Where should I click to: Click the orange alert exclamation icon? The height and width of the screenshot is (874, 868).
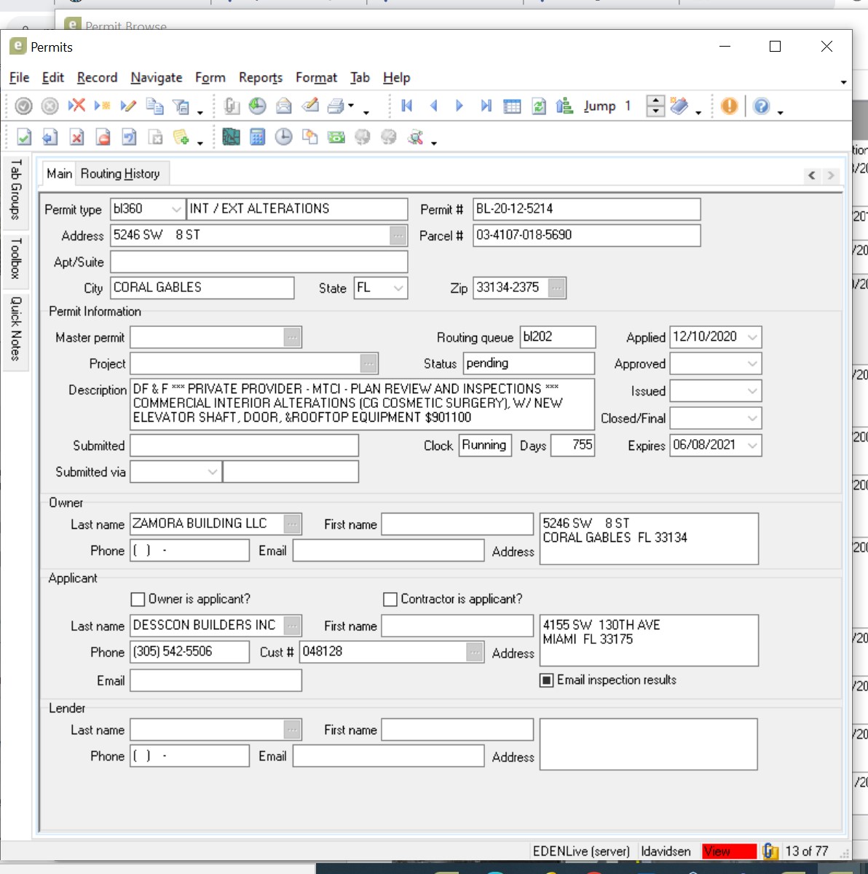point(729,106)
